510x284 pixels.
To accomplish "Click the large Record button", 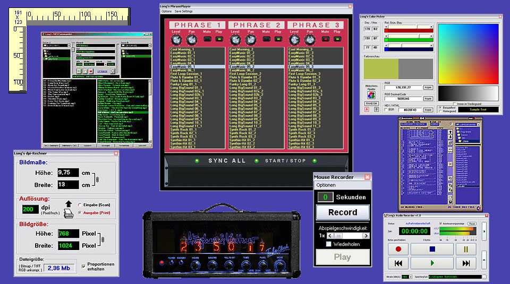I will tap(342, 212).
